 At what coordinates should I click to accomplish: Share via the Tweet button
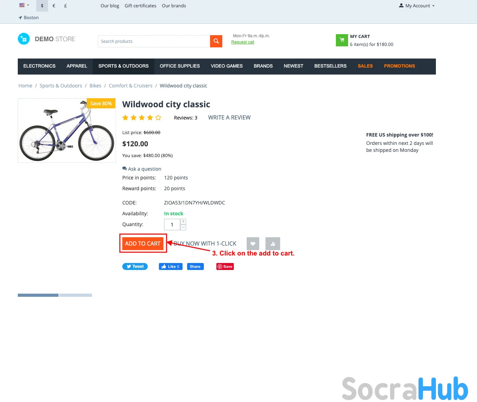[135, 266]
